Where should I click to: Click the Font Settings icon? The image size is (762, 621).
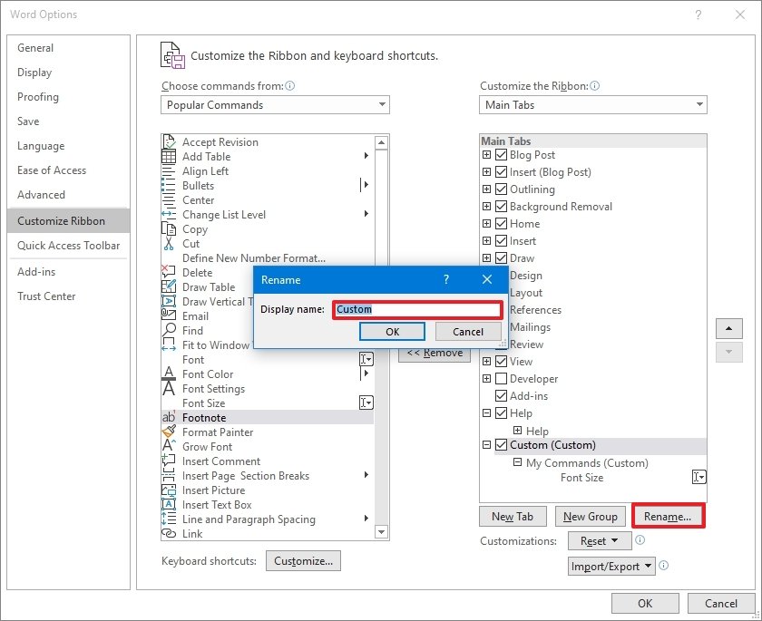click(x=169, y=388)
